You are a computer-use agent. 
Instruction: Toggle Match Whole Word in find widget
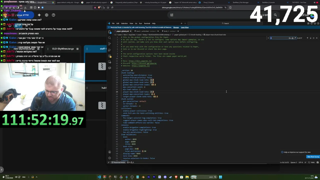tap(292, 38)
